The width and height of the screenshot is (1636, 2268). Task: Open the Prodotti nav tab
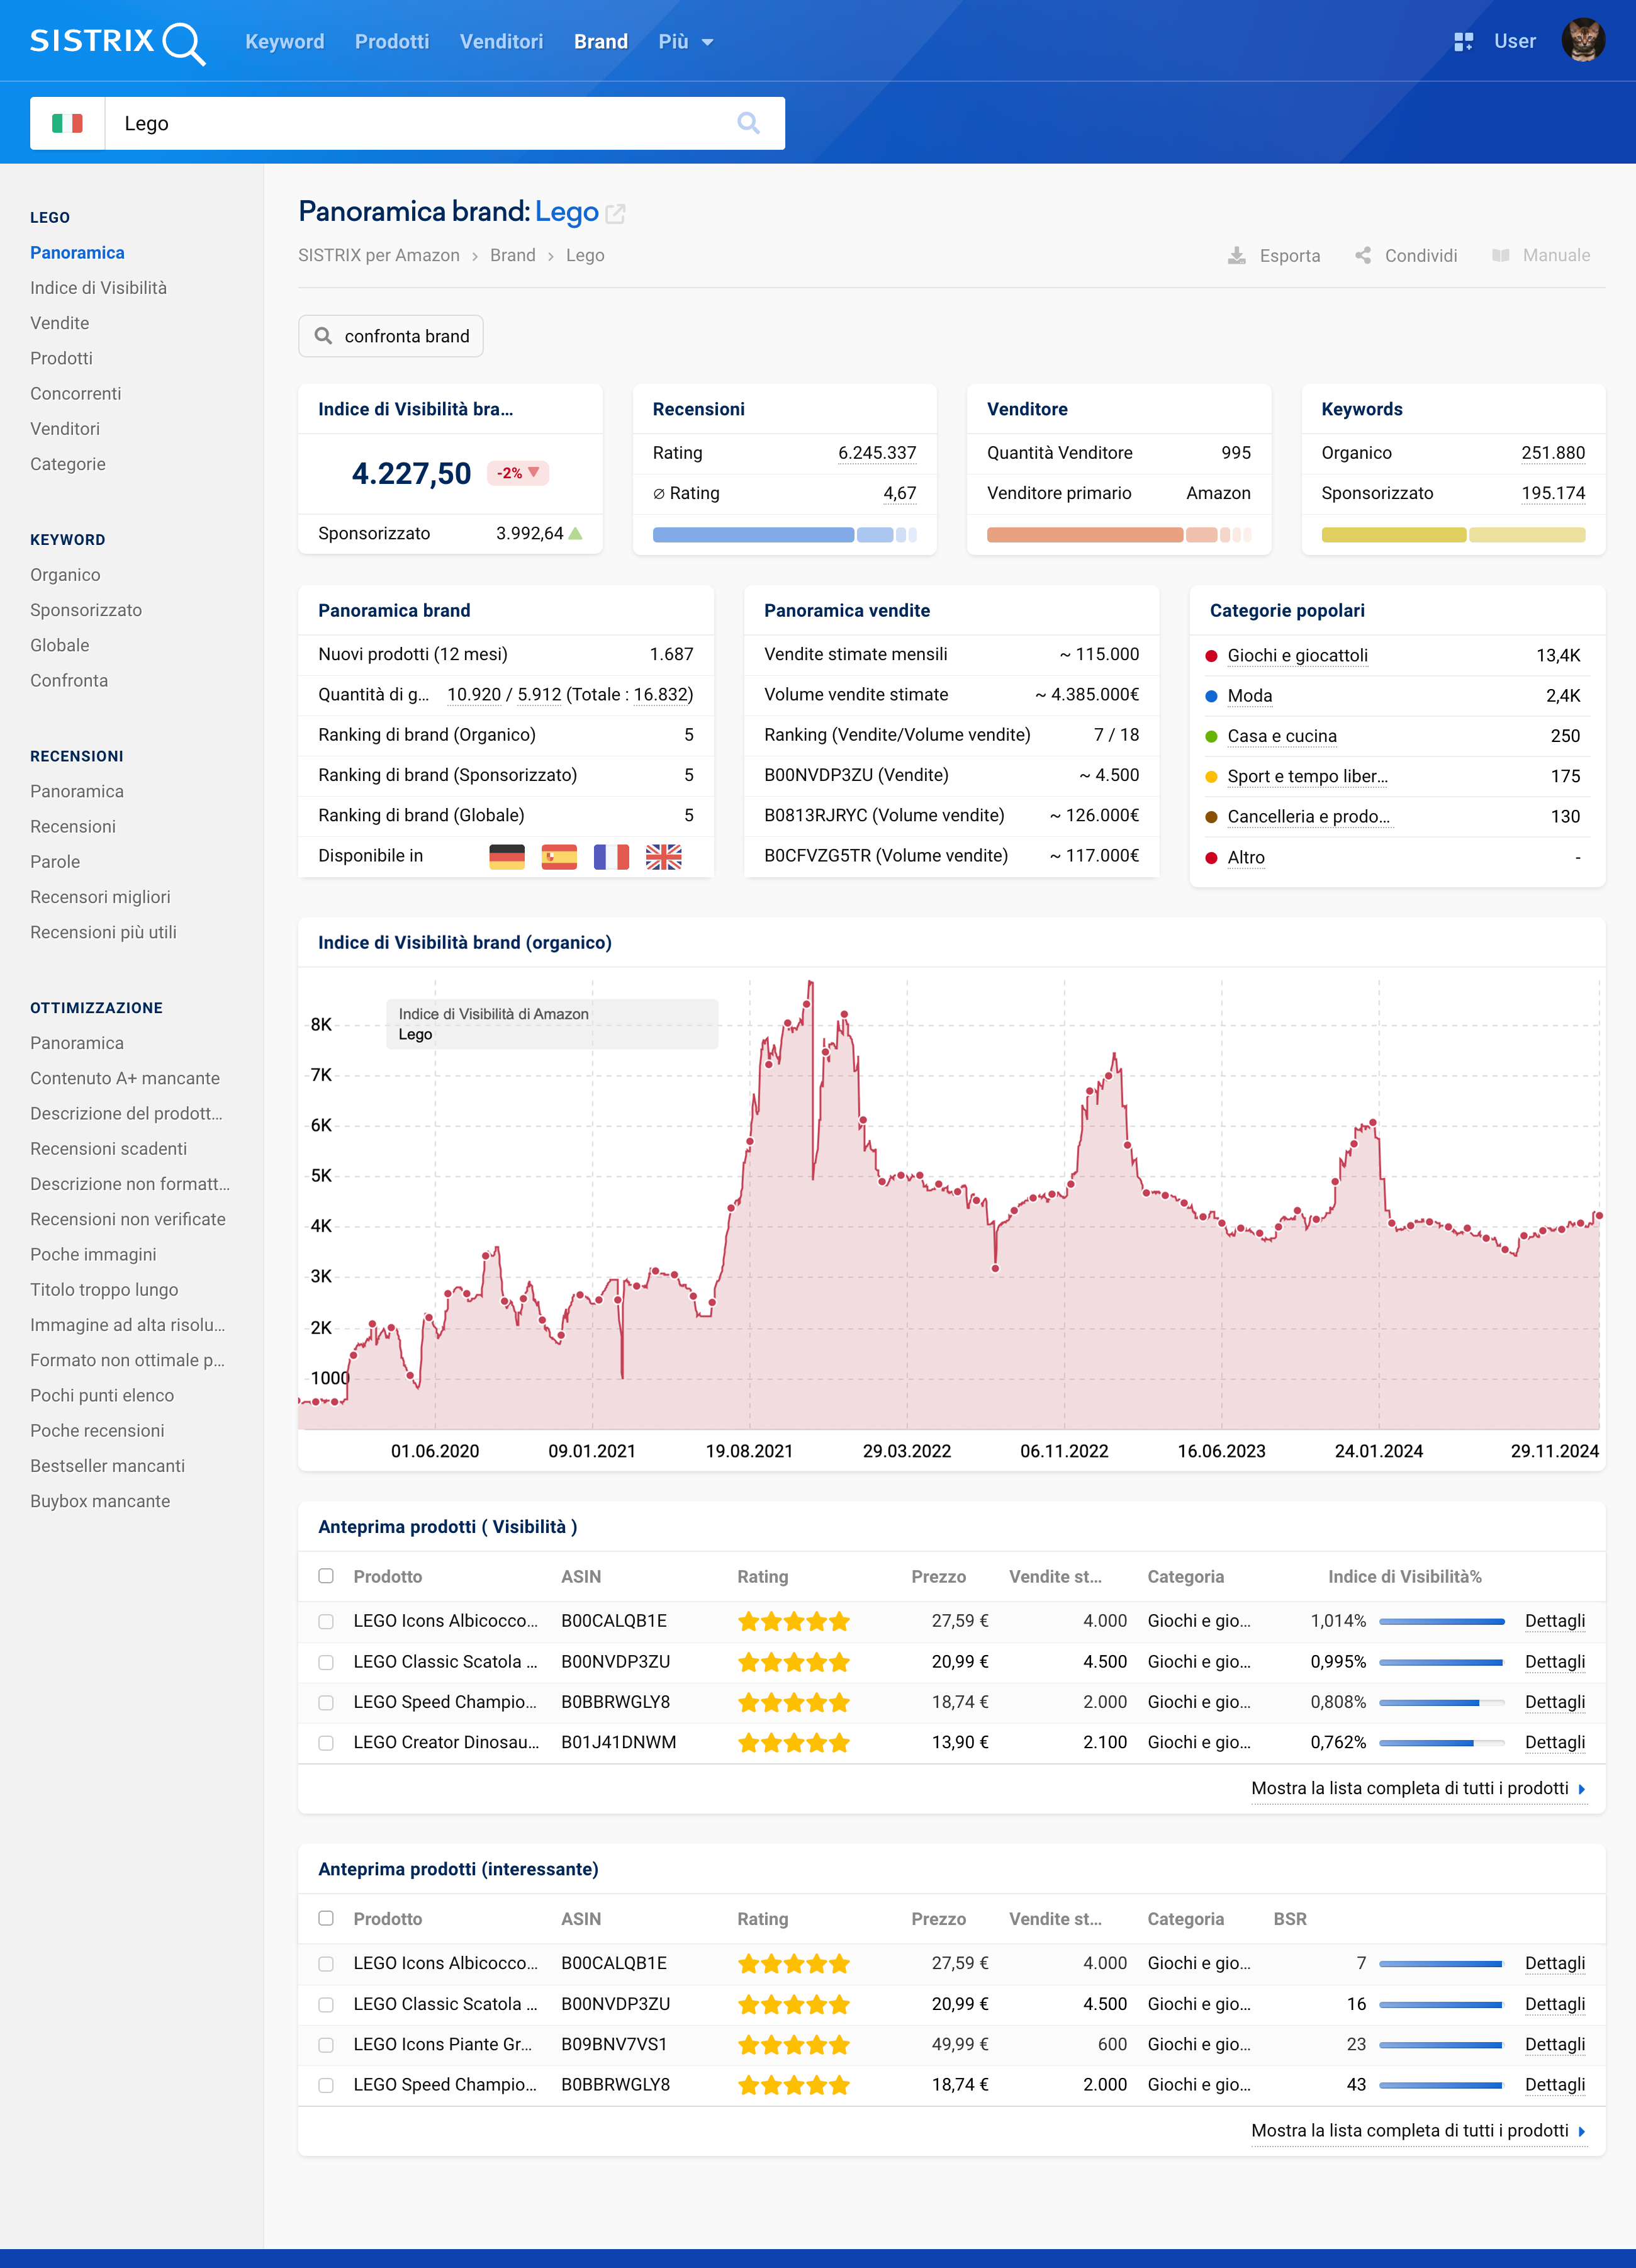(392, 42)
